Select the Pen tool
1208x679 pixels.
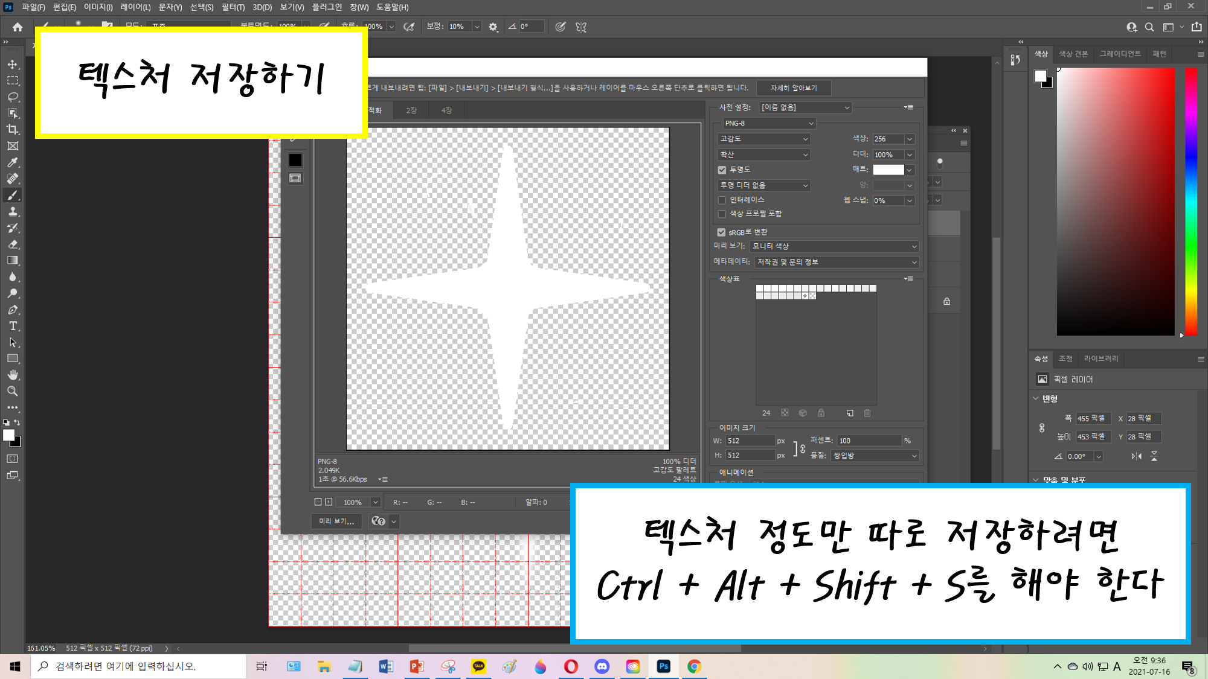(13, 310)
